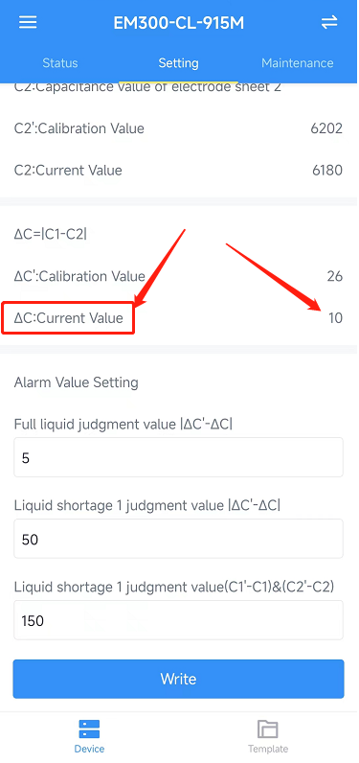This screenshot has width=359, height=763.
Task: Open the Template folder icon
Action: [268, 729]
